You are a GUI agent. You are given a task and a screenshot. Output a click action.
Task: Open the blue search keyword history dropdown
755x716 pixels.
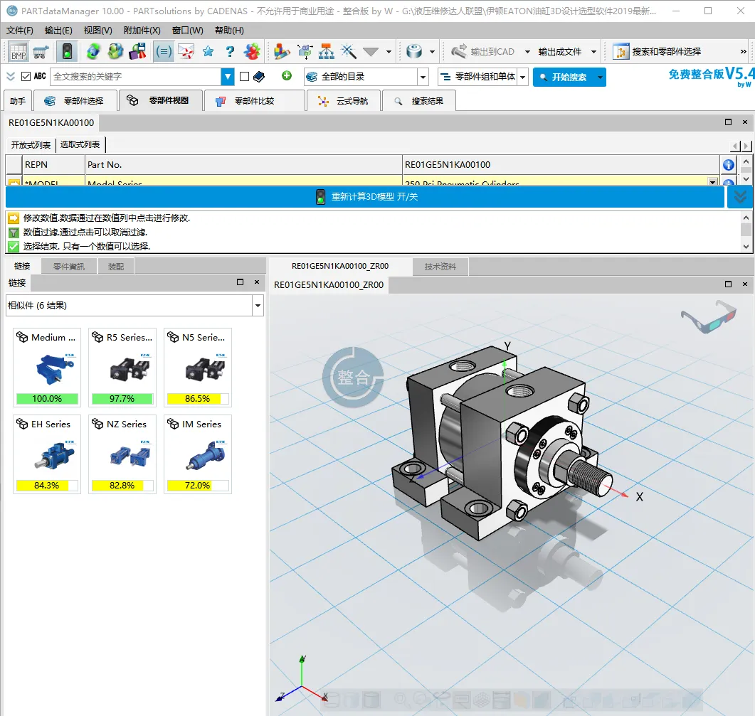click(x=227, y=77)
